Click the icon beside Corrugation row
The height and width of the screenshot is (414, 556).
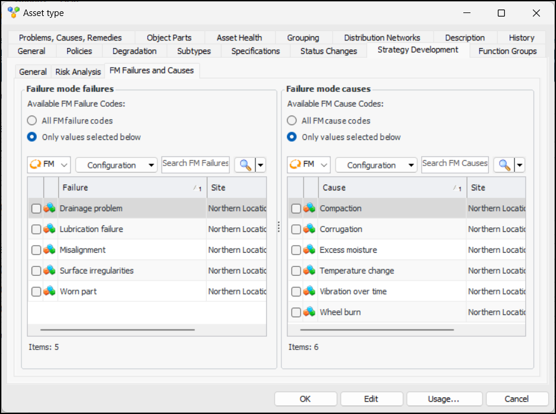click(309, 230)
